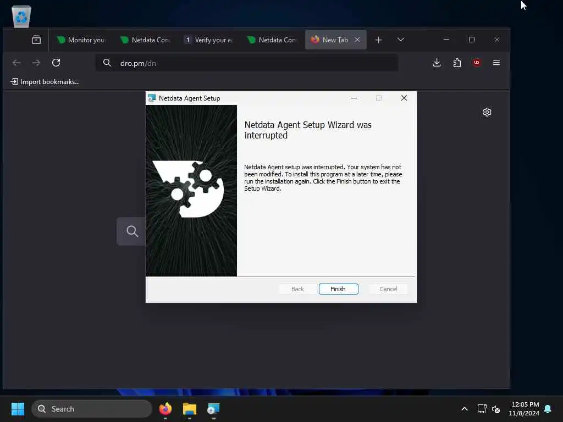This screenshot has width=563, height=422.
Task: Click Finish in Netdata Agent Setup
Action: (338, 289)
